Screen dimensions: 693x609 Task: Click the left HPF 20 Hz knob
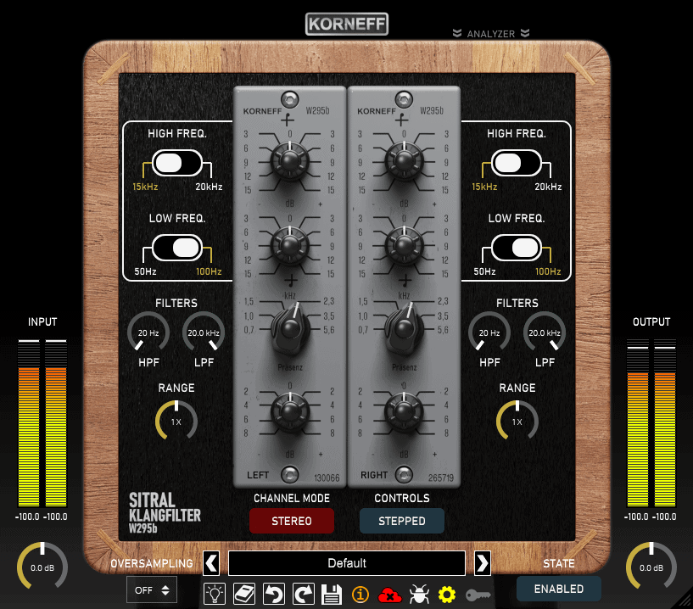coord(148,332)
